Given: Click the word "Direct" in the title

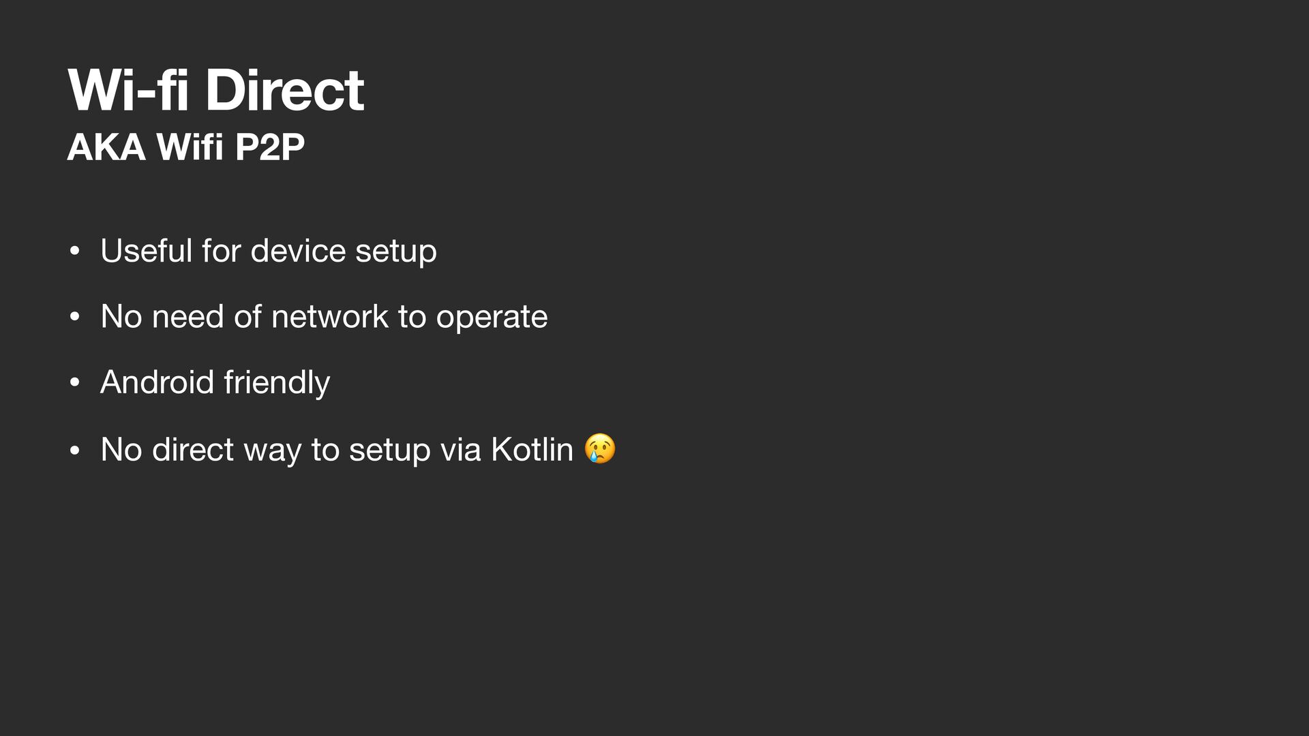Looking at the screenshot, I should (285, 89).
